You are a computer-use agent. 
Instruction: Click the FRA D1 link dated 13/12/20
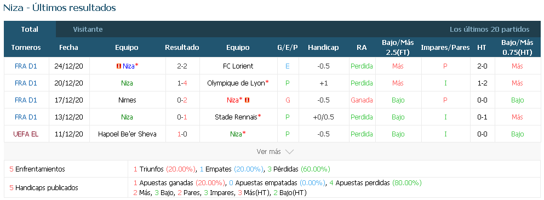(26, 117)
